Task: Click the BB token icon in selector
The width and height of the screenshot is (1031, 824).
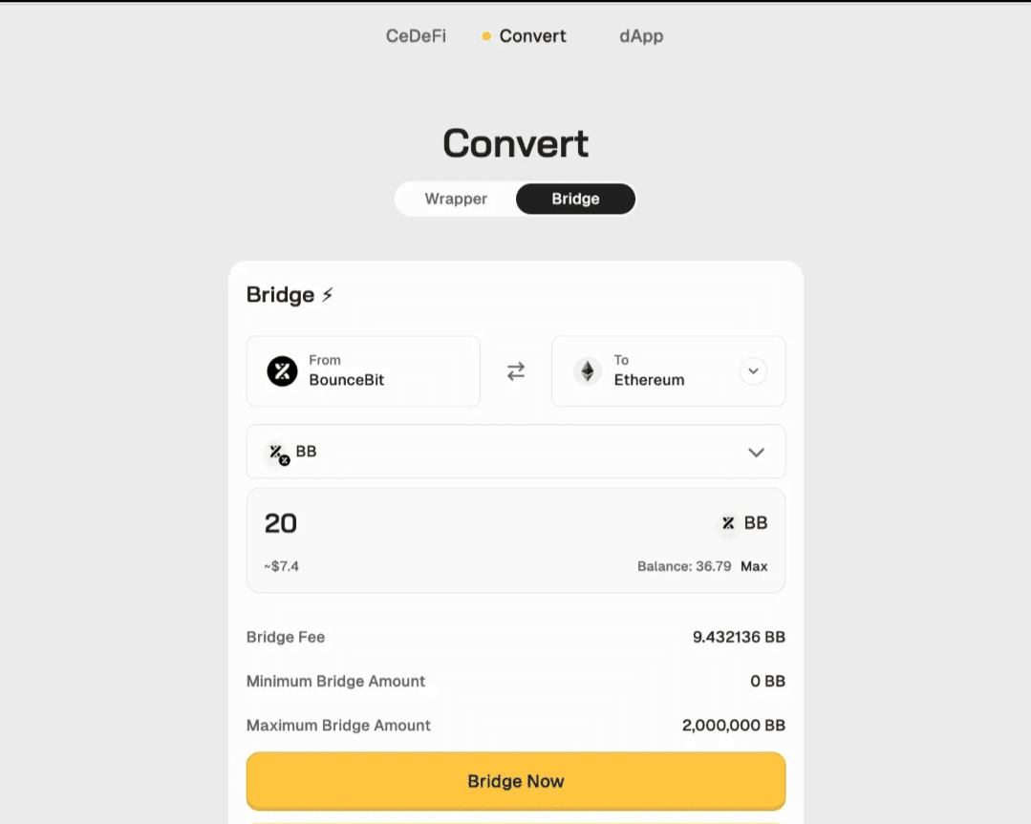Action: [279, 454]
